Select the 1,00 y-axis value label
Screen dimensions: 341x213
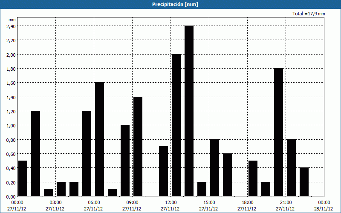[x=11, y=125]
